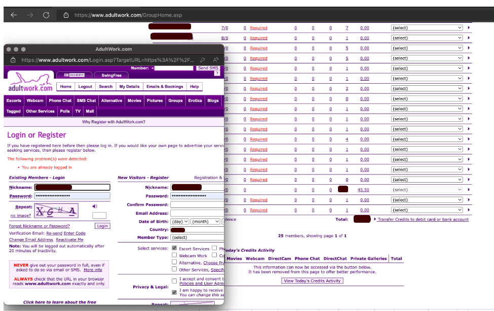494x311 pixels.
Task: Open the Emails & Bookings menu item
Action: (x=165, y=87)
